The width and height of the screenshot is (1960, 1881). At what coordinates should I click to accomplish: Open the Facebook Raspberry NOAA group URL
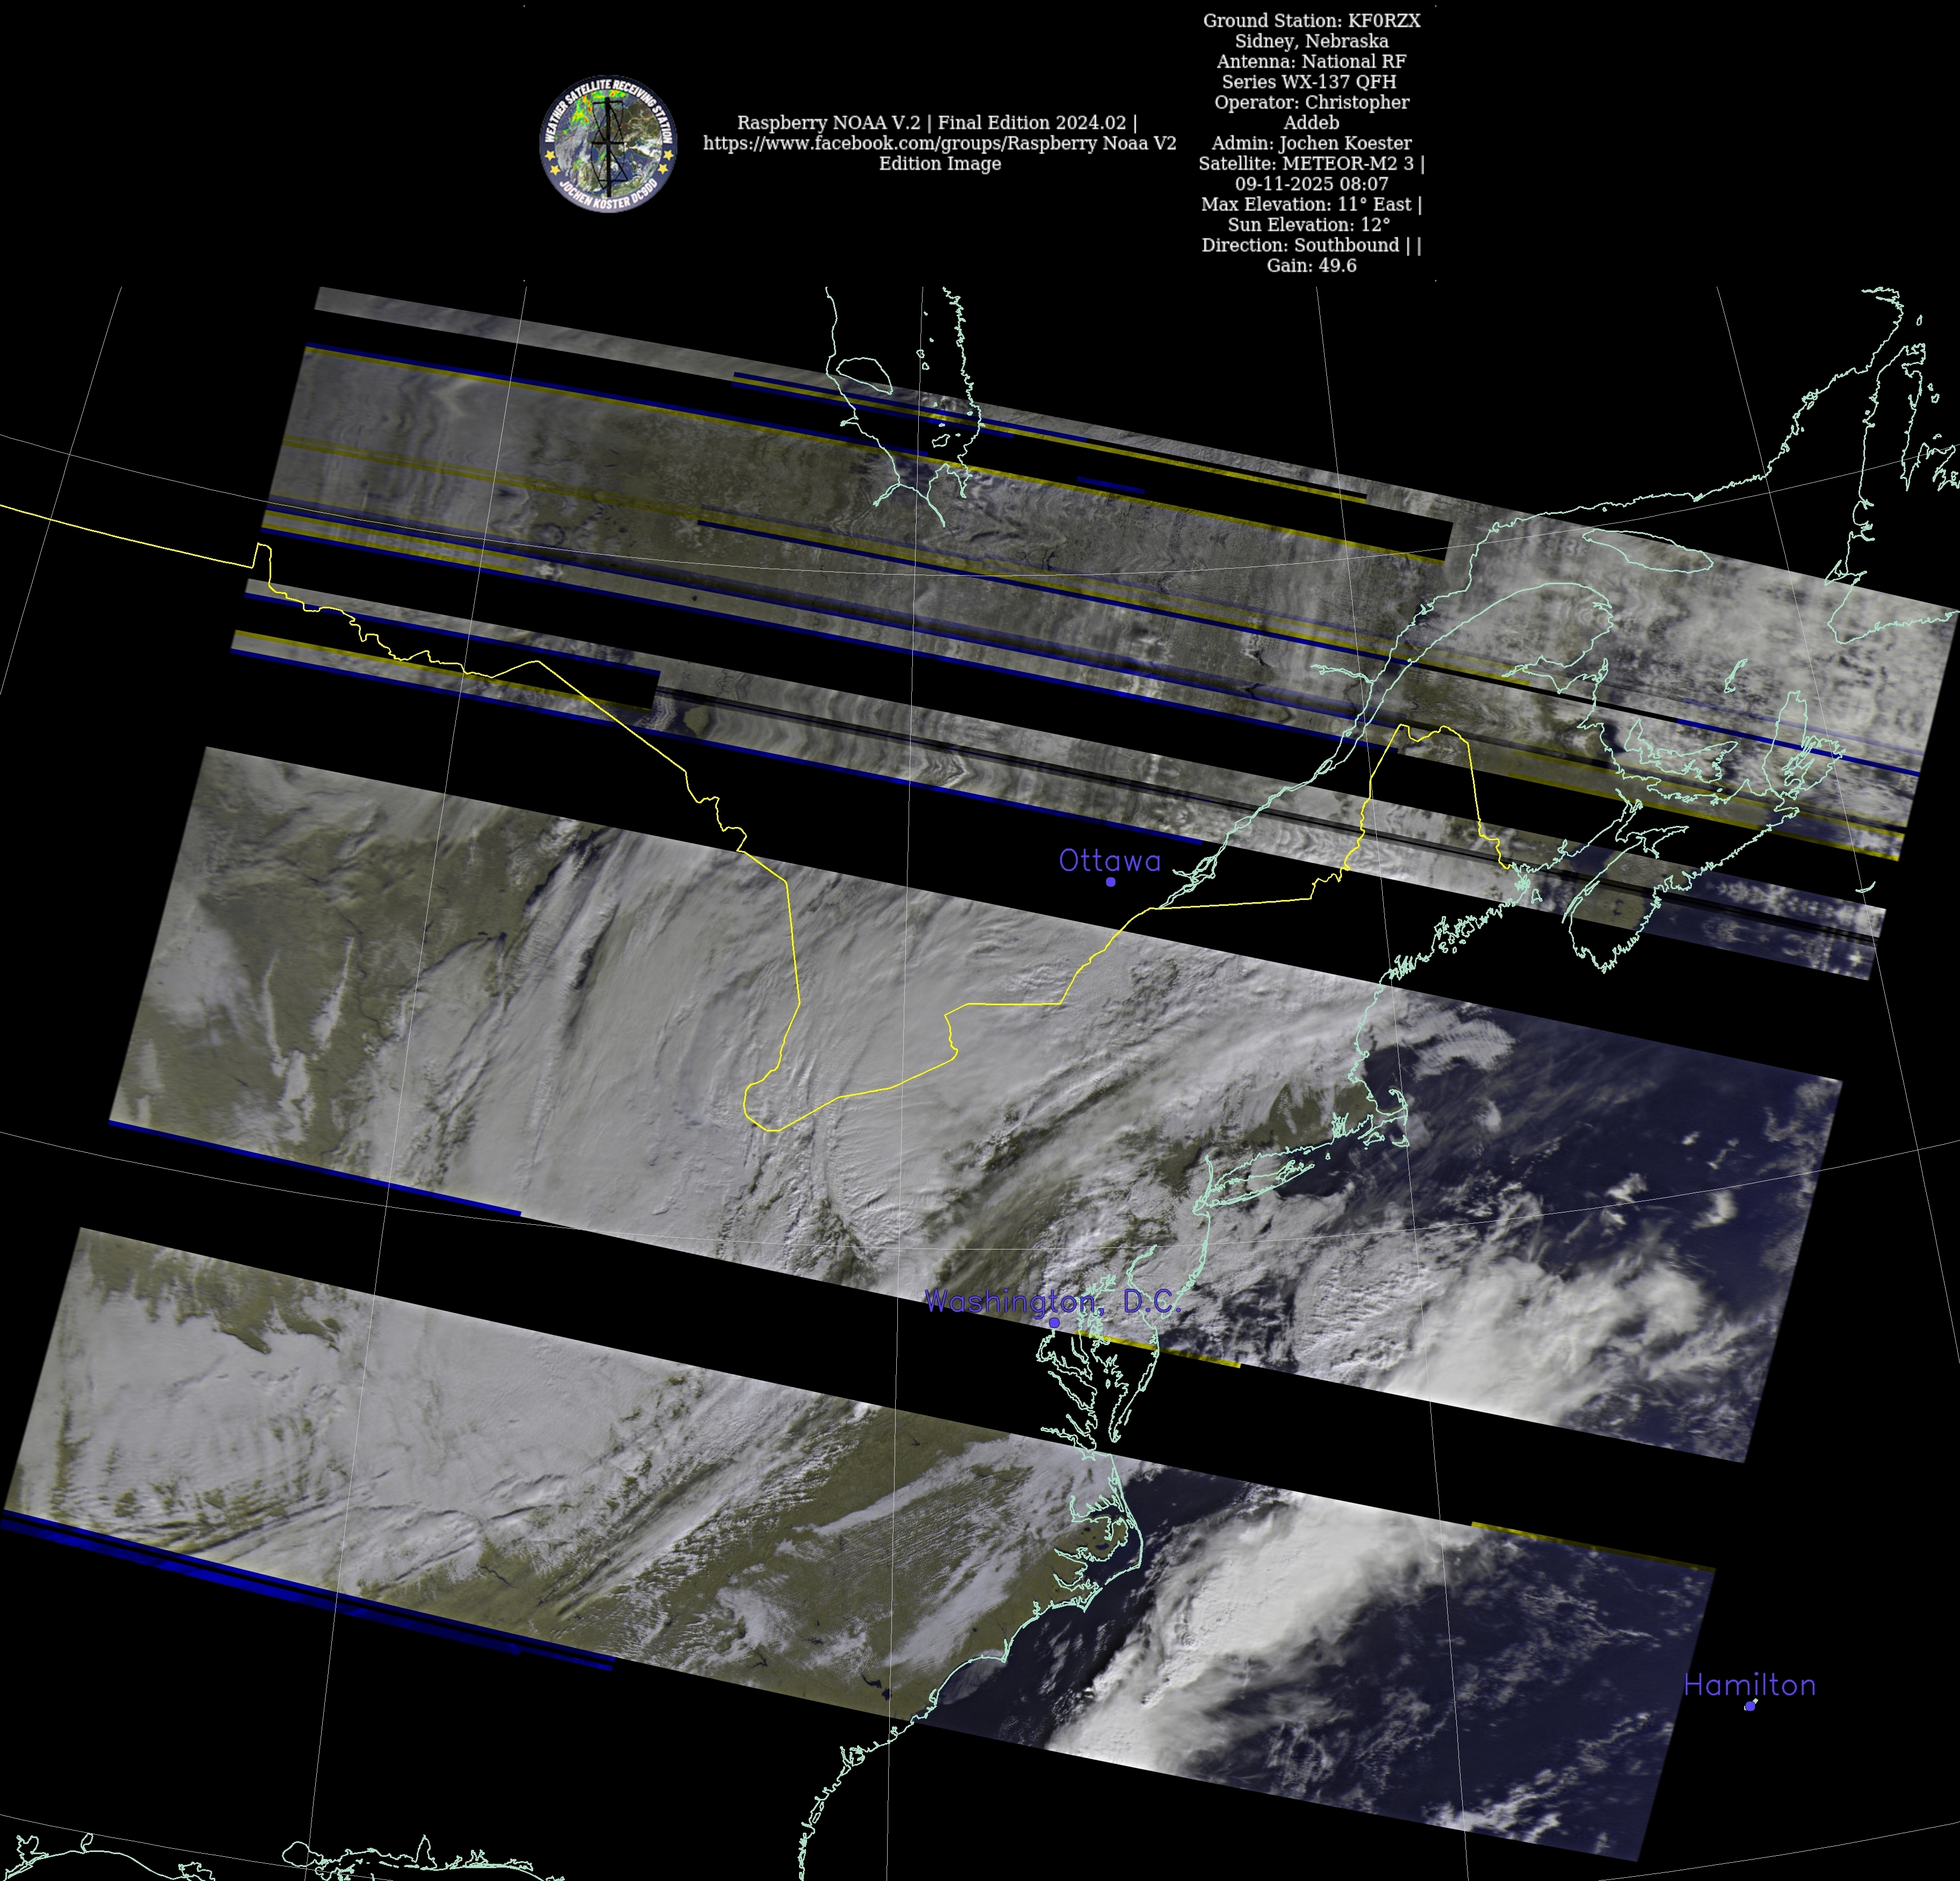pyautogui.click(x=939, y=143)
